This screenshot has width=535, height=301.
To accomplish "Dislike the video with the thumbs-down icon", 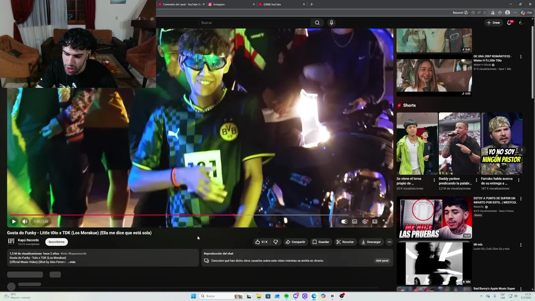I will coord(275,242).
